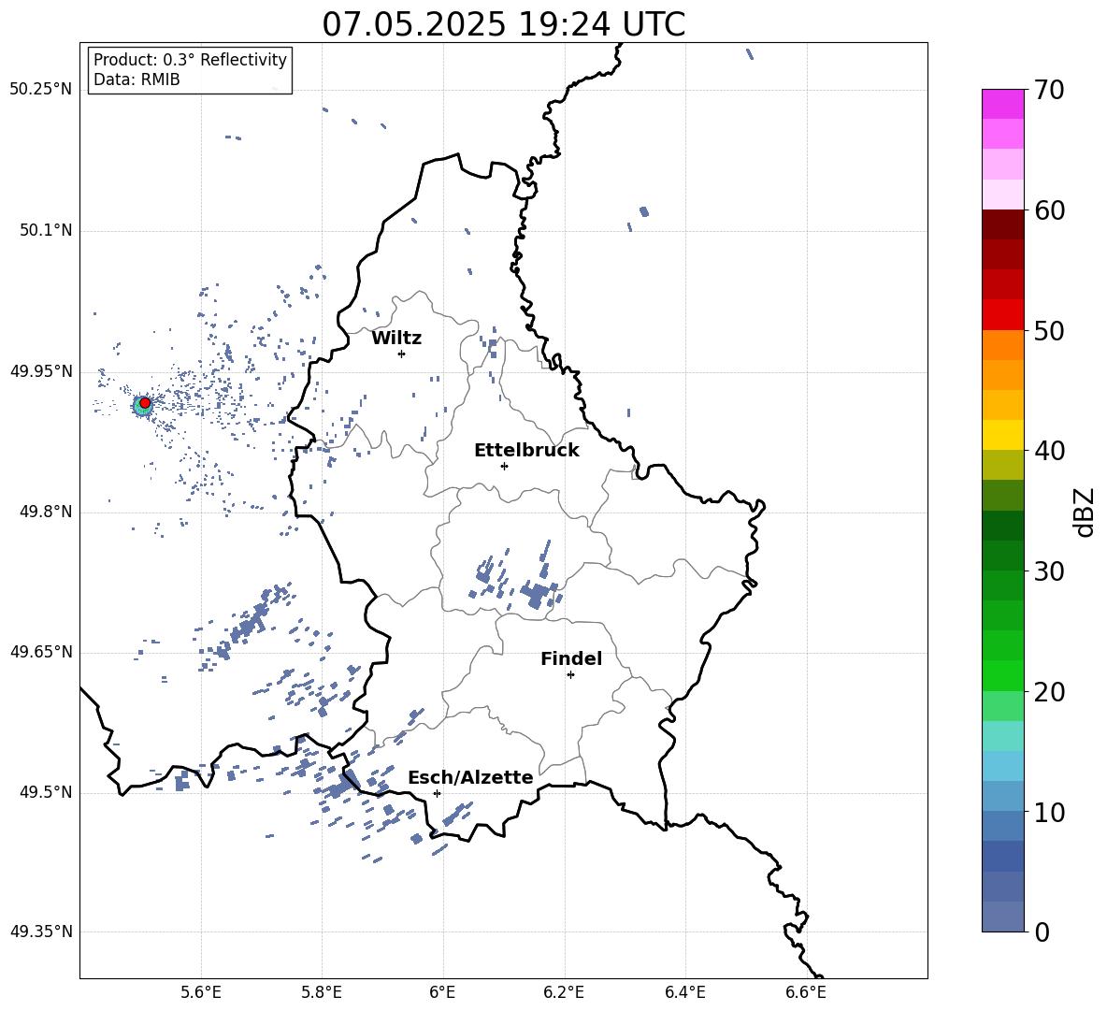Click the Ettelbruck city label
Image resolution: width=1107 pixels, height=1011 pixels.
point(526,451)
